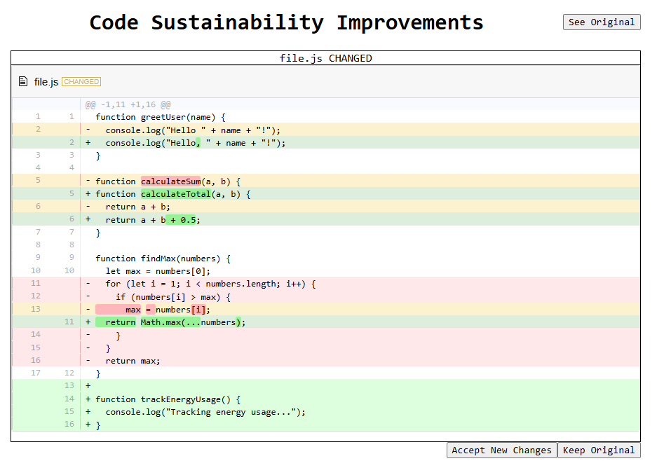Click the Code Sustainability Improvements heading
Viewport: 664px width, 475px height.
(x=286, y=22)
